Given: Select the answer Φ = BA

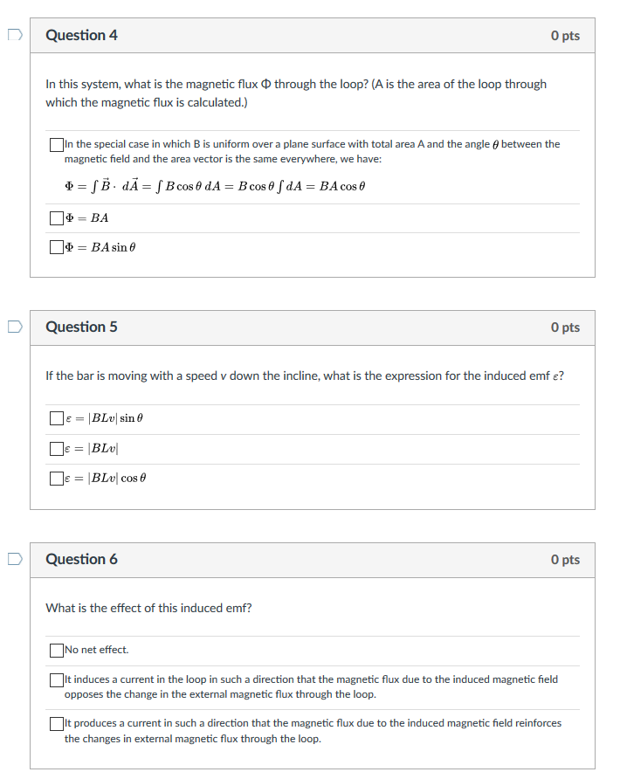Looking at the screenshot, I should click(x=55, y=217).
